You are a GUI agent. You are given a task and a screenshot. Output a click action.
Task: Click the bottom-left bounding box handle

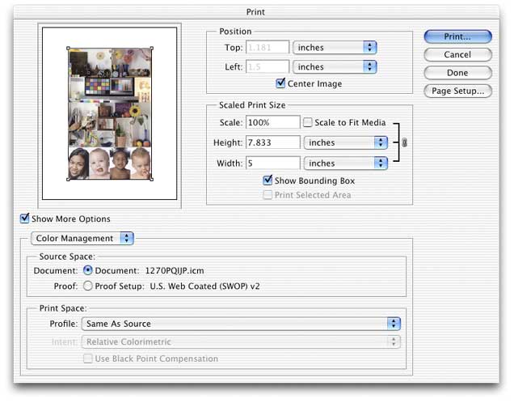click(68, 180)
